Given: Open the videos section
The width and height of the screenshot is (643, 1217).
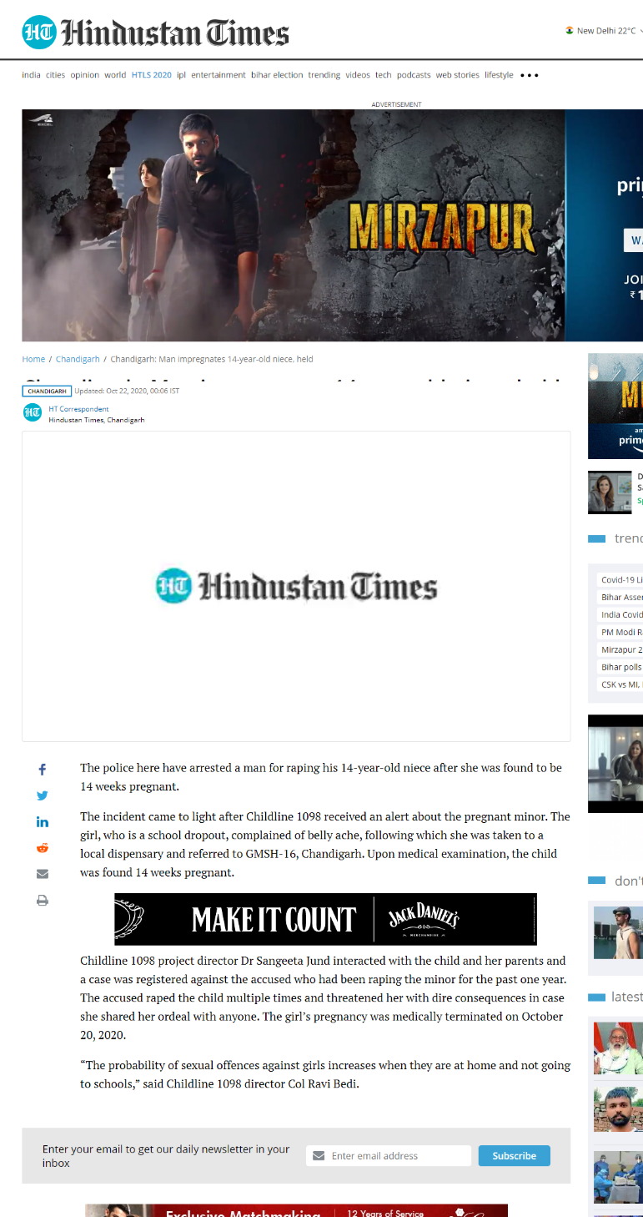Looking at the screenshot, I should [x=358, y=75].
